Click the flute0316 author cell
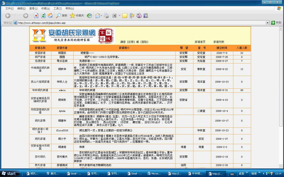 point(62,131)
